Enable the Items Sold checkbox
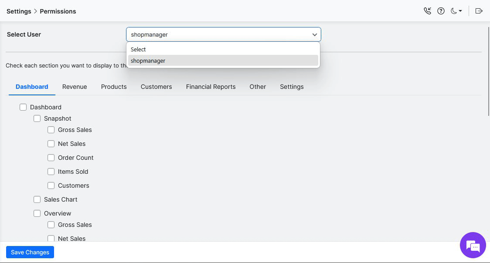This screenshot has width=490, height=263. (x=51, y=171)
